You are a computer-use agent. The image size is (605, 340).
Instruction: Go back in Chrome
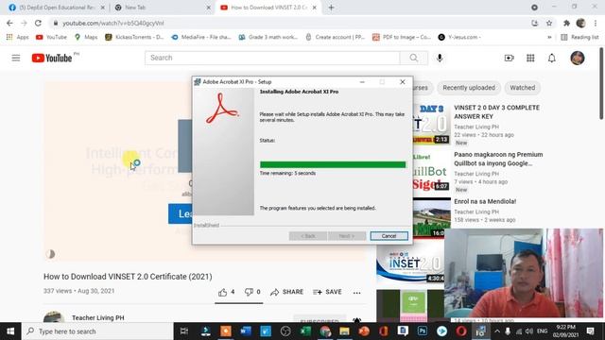pos(9,23)
